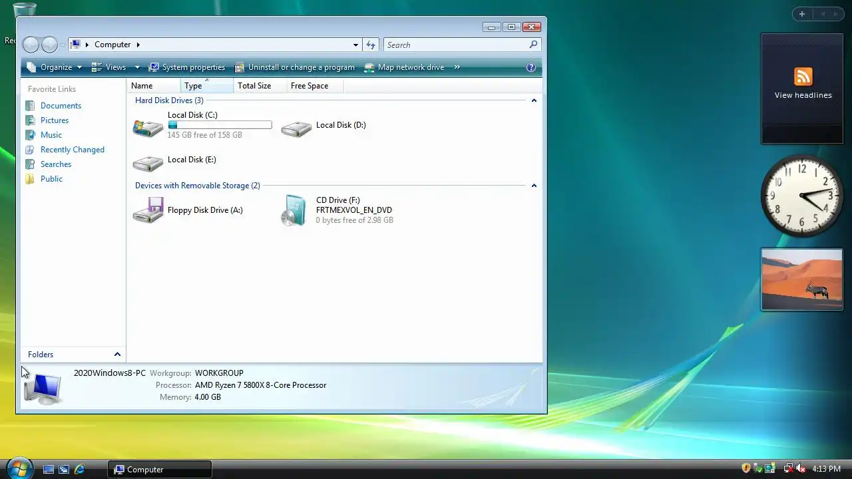The width and height of the screenshot is (852, 479).
Task: Open the View headlines feed gadget
Action: (x=802, y=88)
